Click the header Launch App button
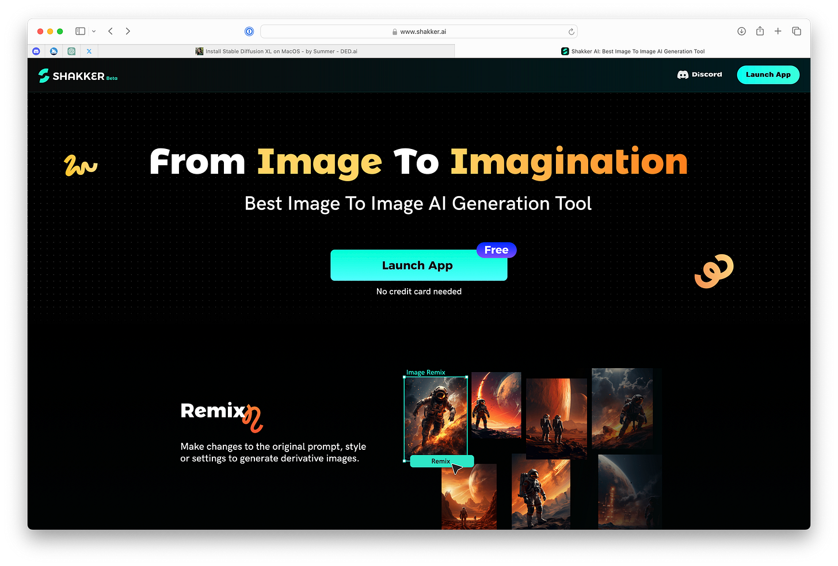This screenshot has width=838, height=566. [x=768, y=75]
